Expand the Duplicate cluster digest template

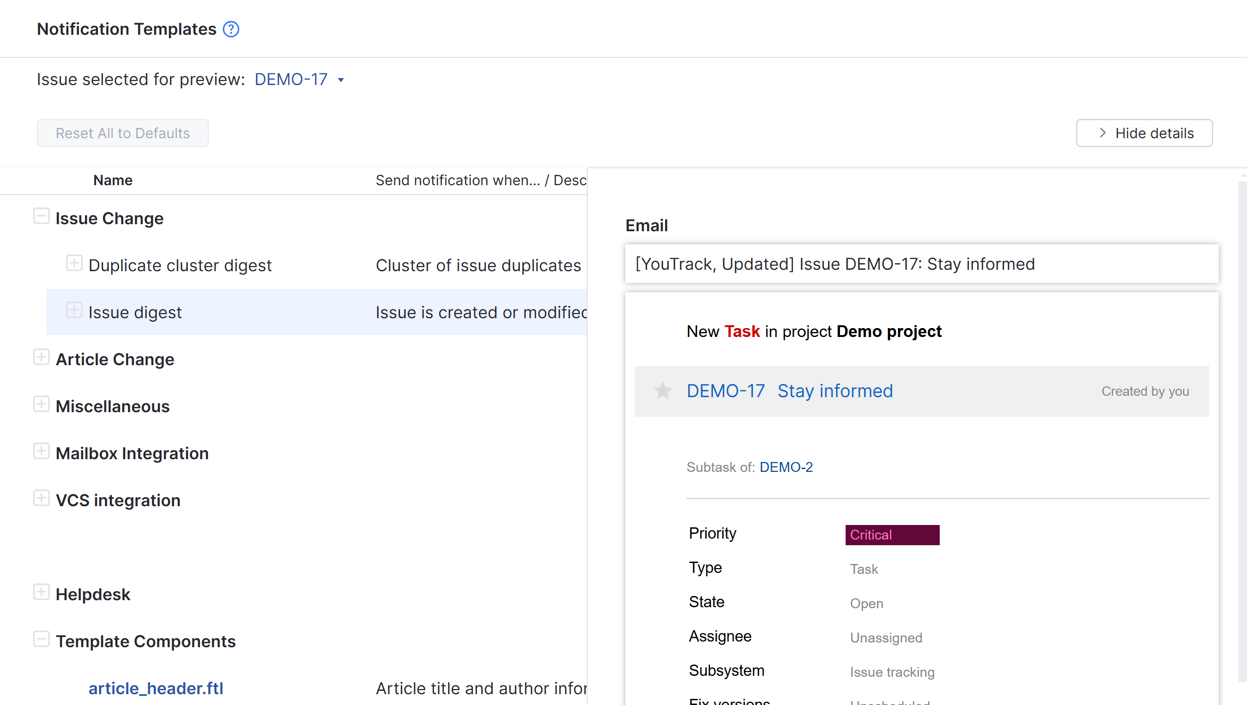(74, 263)
